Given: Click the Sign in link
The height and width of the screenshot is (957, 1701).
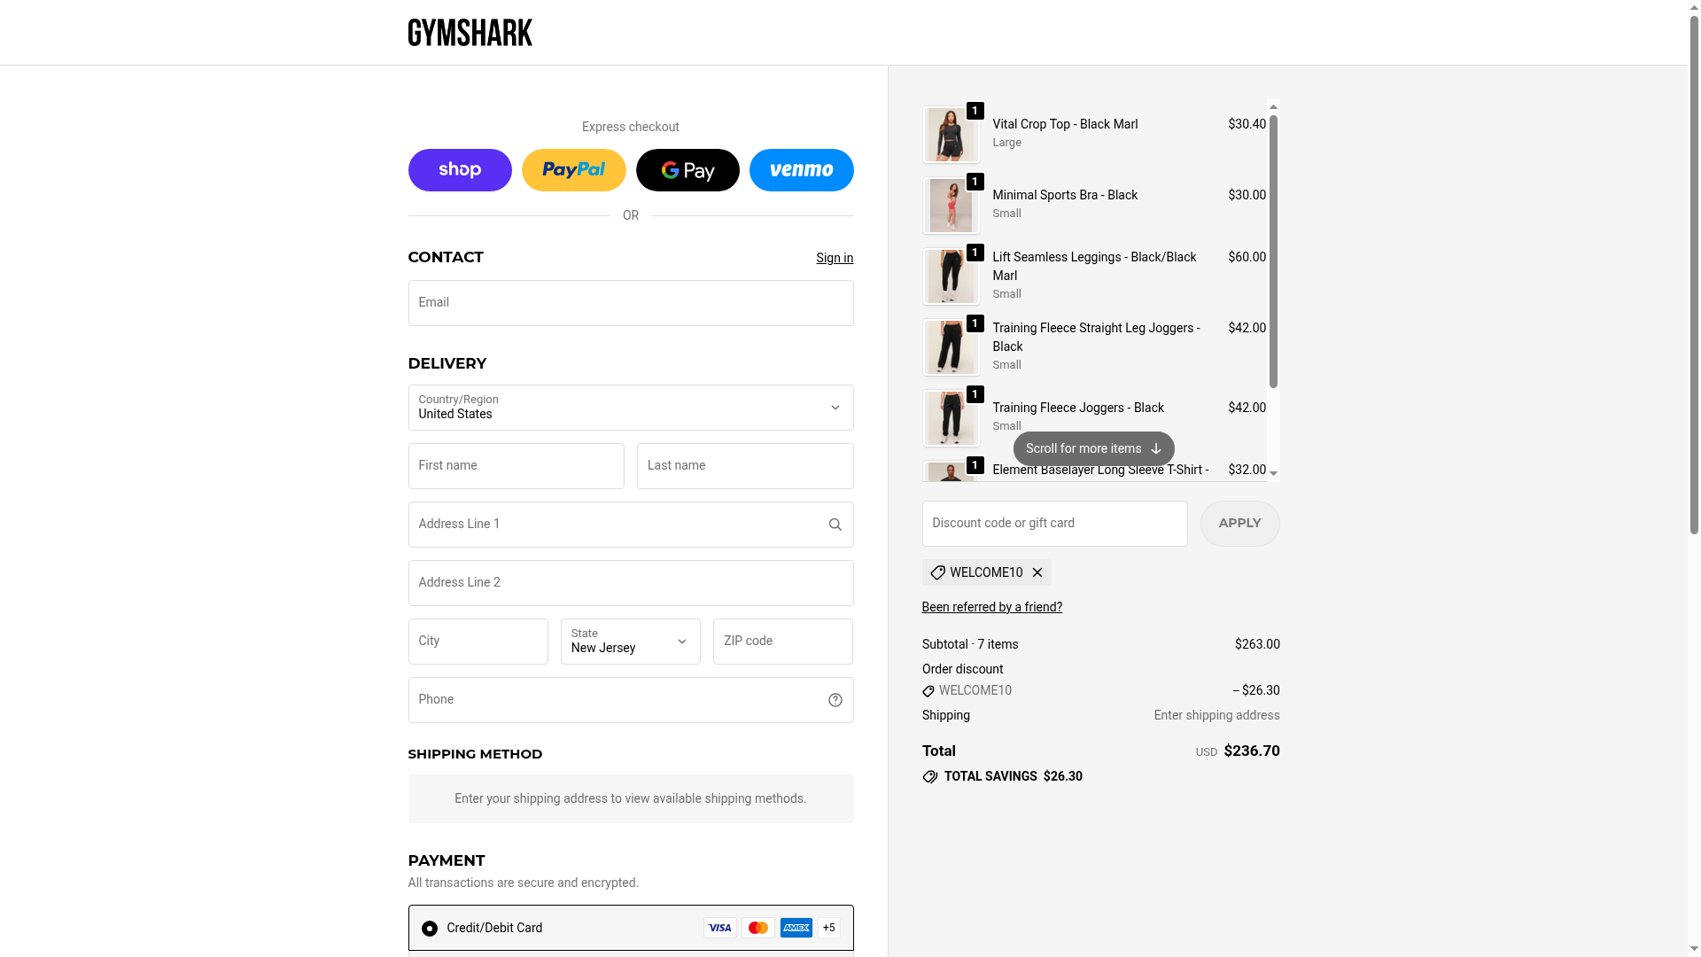Looking at the screenshot, I should point(835,258).
